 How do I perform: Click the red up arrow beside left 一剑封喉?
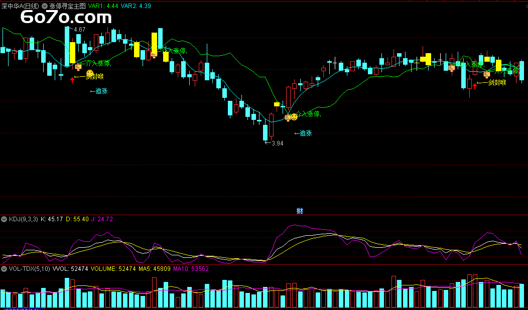point(72,80)
